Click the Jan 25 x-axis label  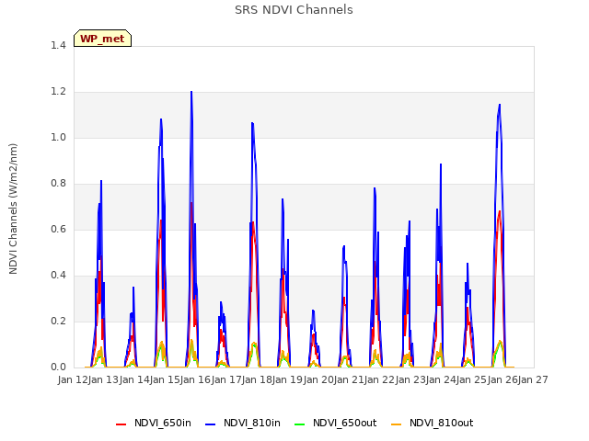[471, 379]
